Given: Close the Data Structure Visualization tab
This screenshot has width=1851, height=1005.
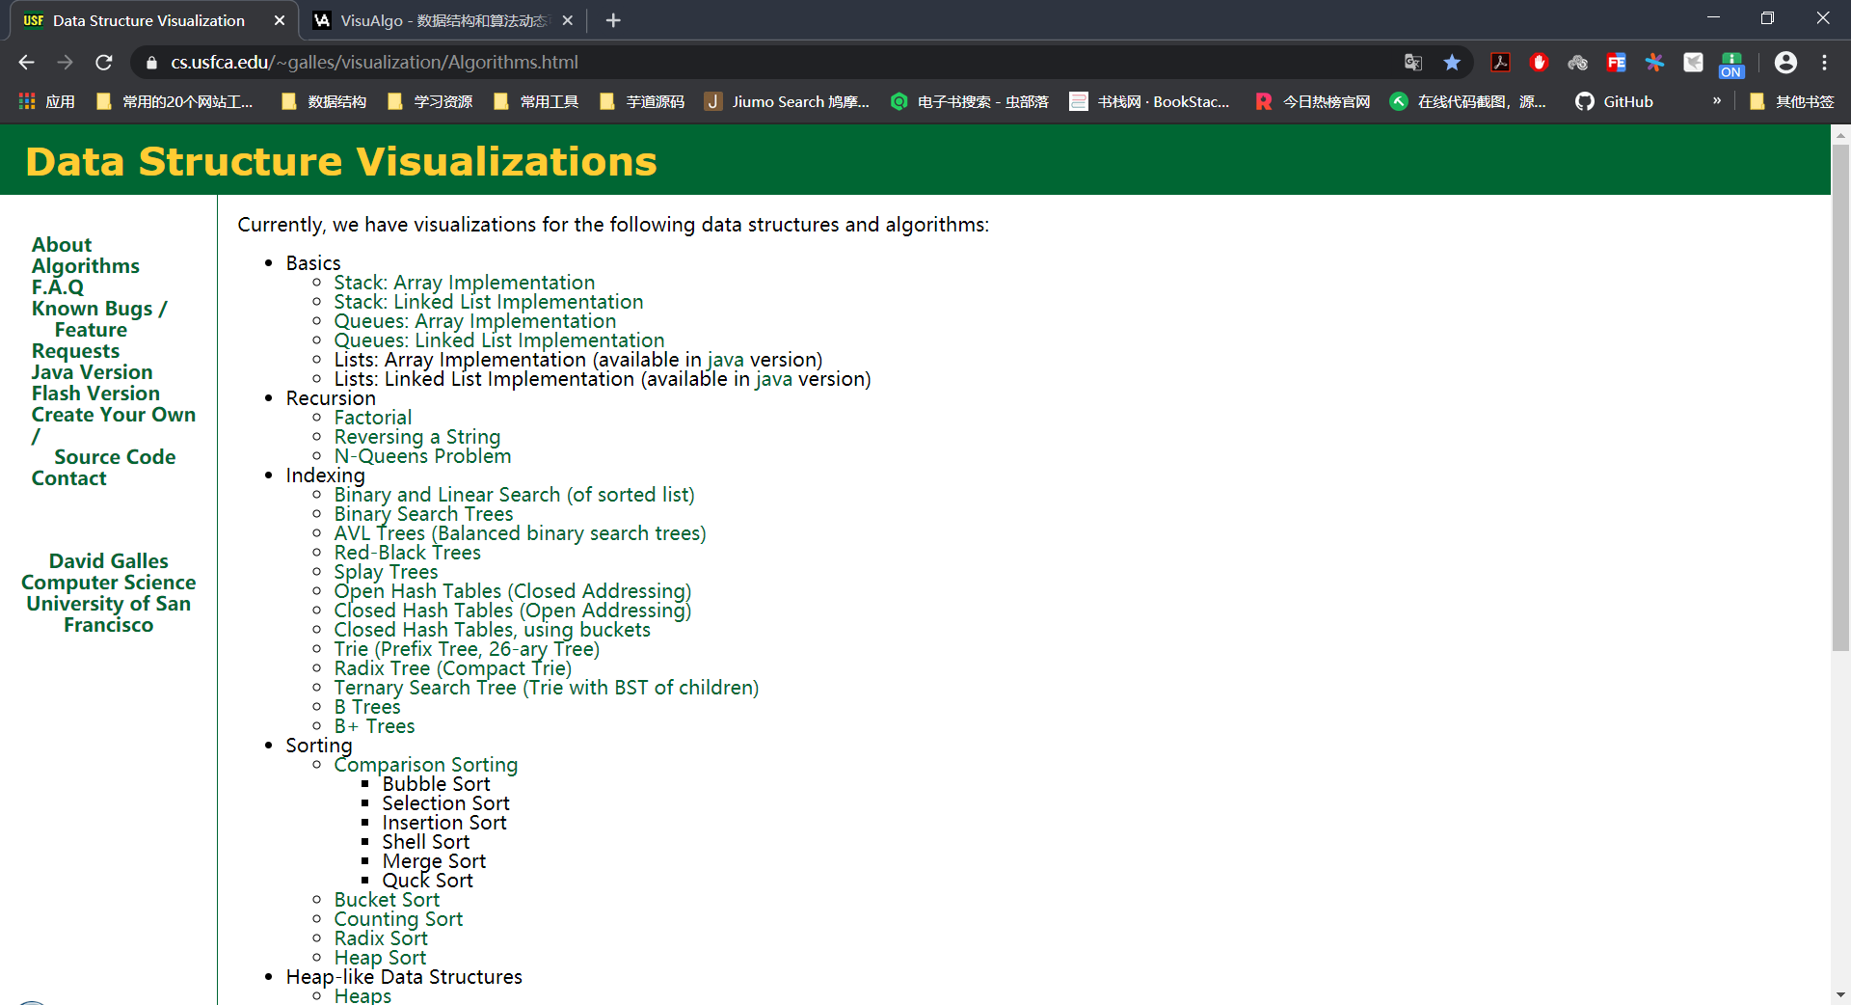Looking at the screenshot, I should [x=280, y=20].
